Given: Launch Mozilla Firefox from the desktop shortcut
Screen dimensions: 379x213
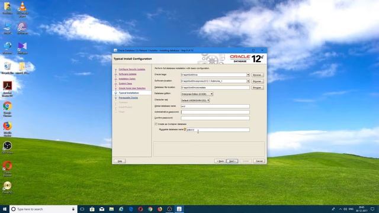Looking at the screenshot, I should (8, 129).
